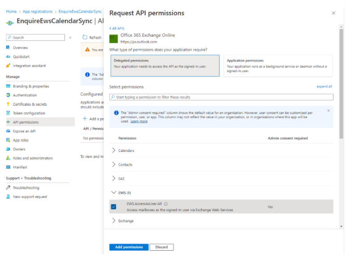Expand the Calendars permission group

114,150
